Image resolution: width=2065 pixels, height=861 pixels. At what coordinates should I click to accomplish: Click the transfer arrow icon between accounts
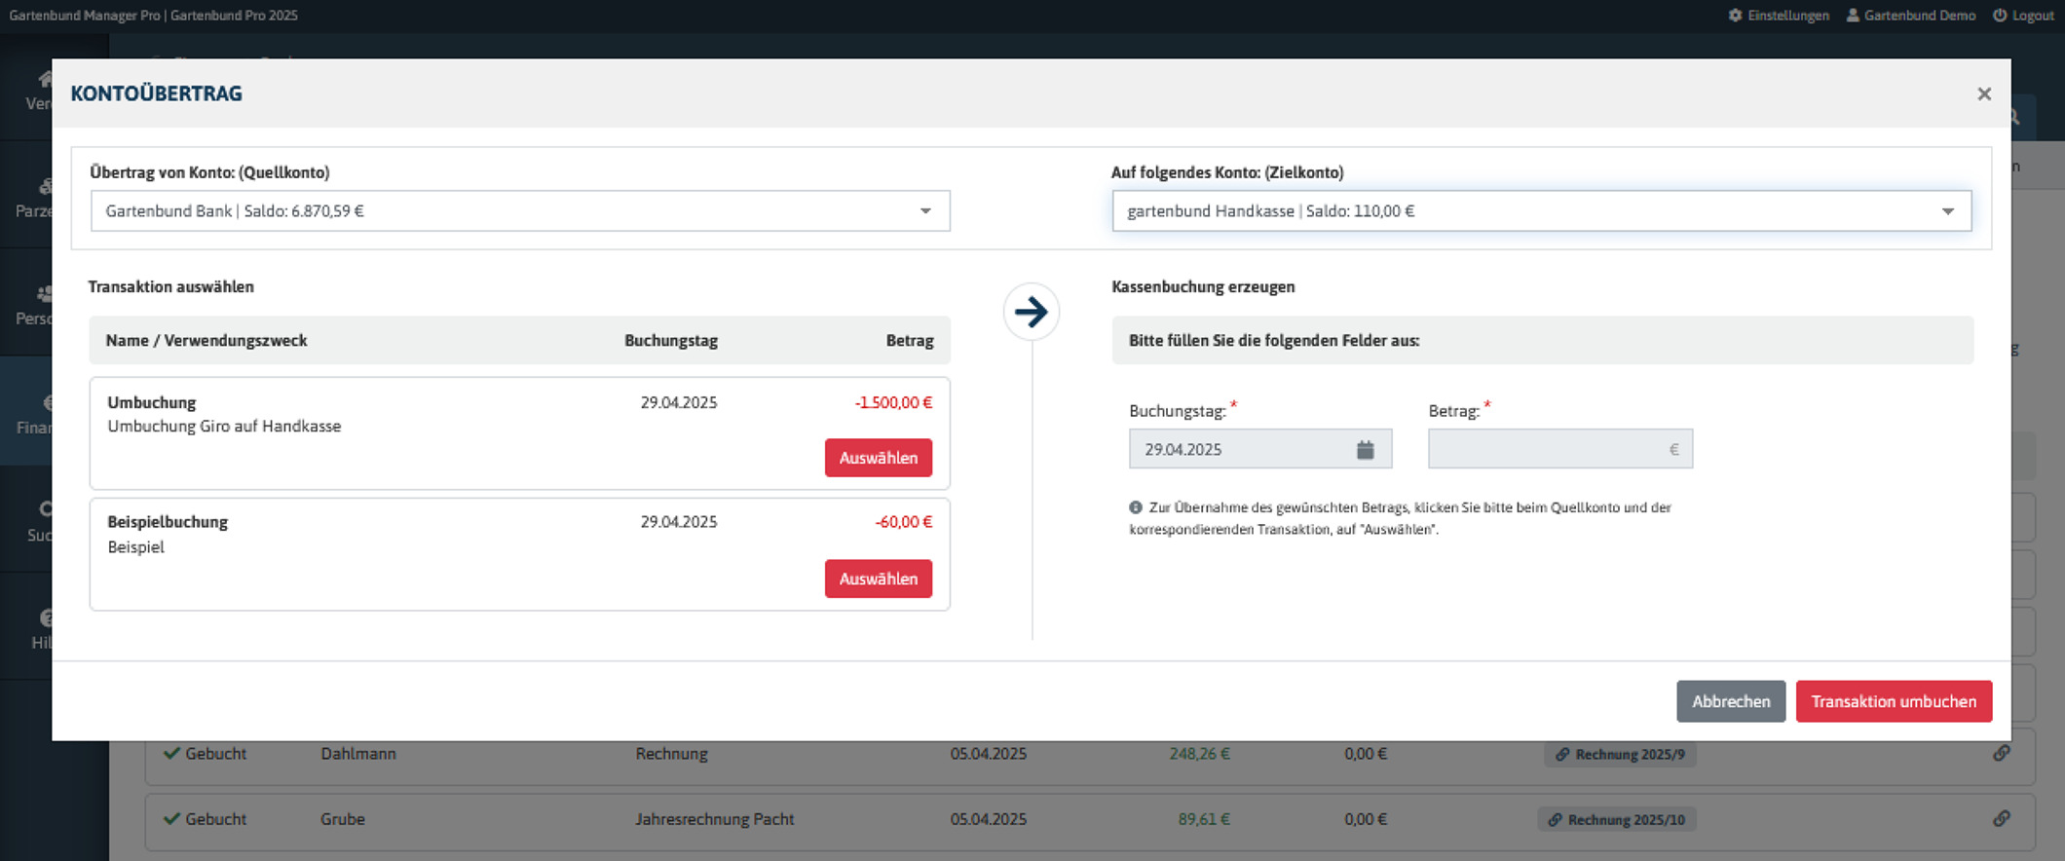[x=1031, y=312]
